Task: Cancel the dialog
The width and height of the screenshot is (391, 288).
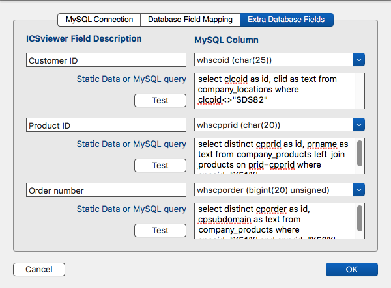Action: click(39, 269)
